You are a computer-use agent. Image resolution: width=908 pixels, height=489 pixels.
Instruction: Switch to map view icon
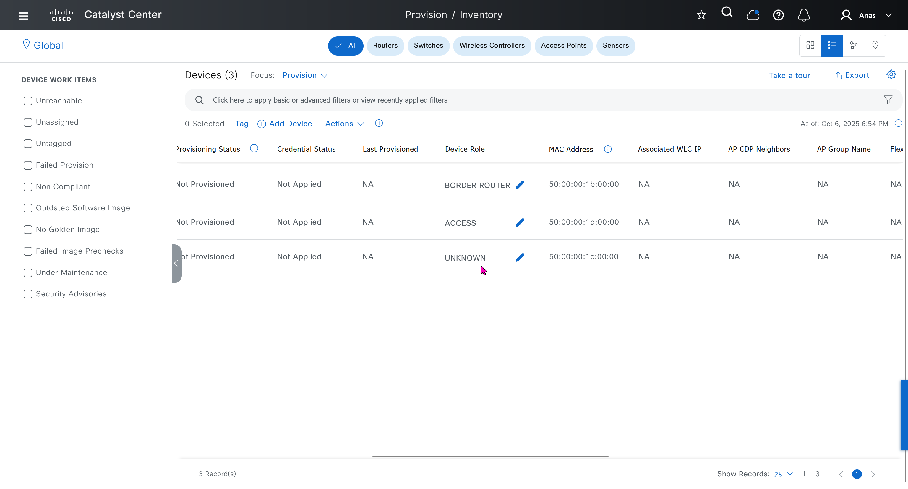click(875, 46)
